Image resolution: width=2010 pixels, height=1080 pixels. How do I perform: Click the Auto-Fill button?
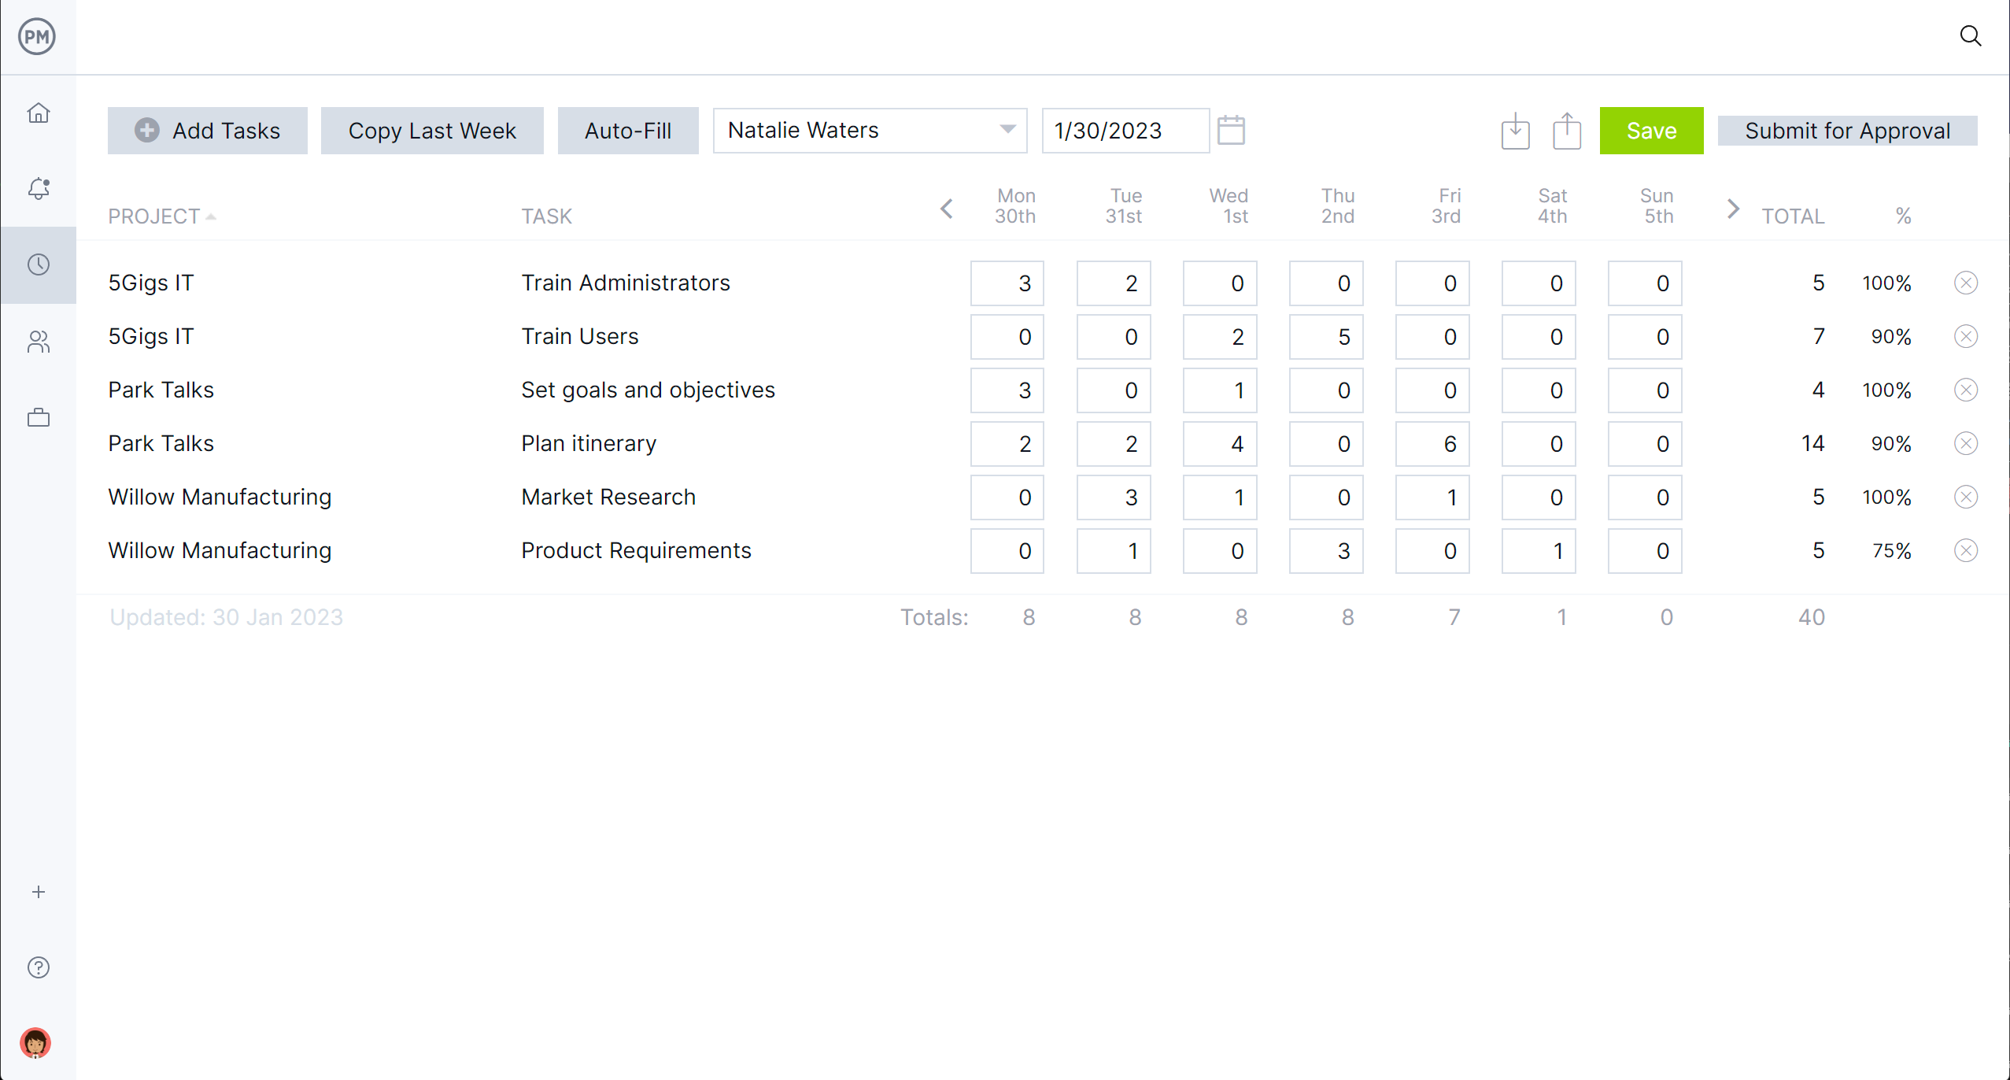point(627,131)
